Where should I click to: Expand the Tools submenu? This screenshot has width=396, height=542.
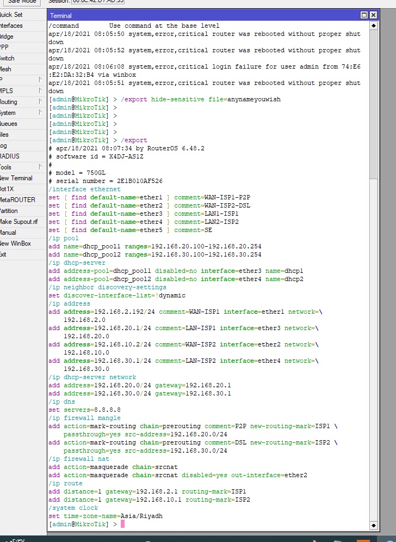pyautogui.click(x=40, y=167)
